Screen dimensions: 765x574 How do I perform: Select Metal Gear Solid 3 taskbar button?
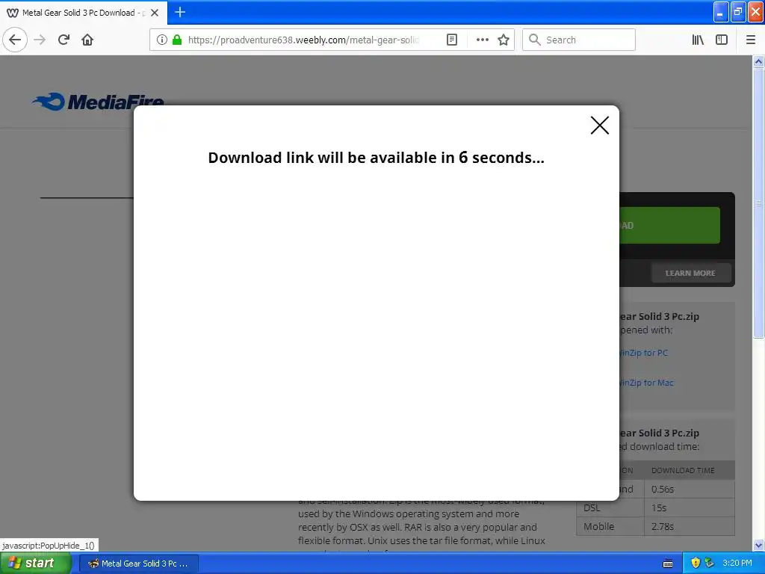(138, 564)
